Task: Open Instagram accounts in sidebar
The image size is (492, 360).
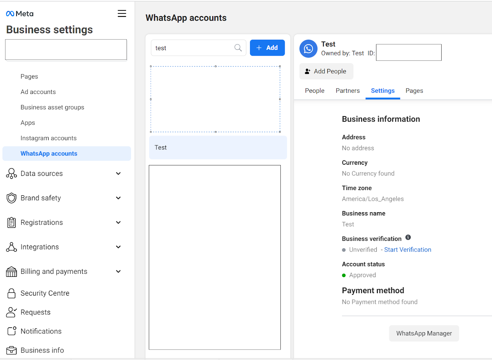Action: point(49,138)
